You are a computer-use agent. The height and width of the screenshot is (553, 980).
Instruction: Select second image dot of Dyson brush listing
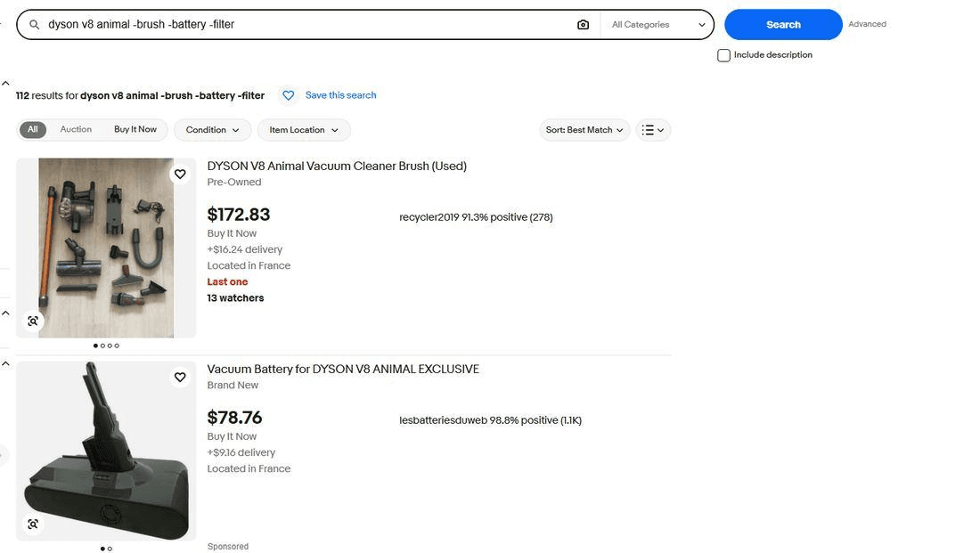click(x=102, y=346)
